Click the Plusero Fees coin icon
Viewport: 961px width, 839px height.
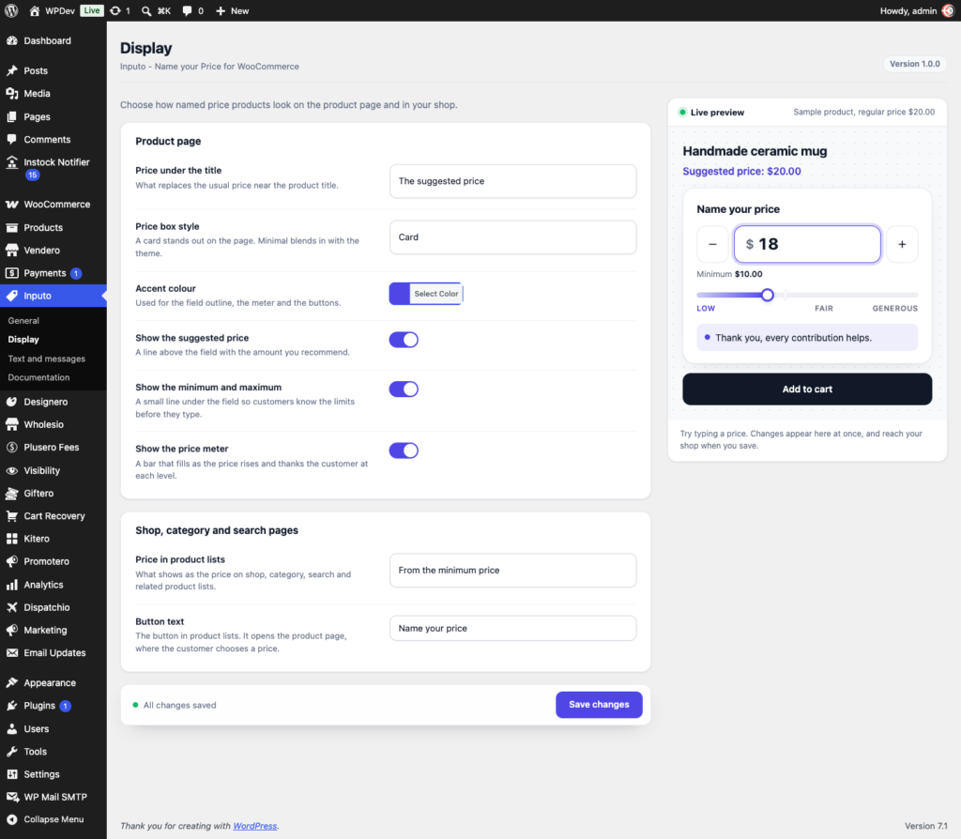point(11,447)
